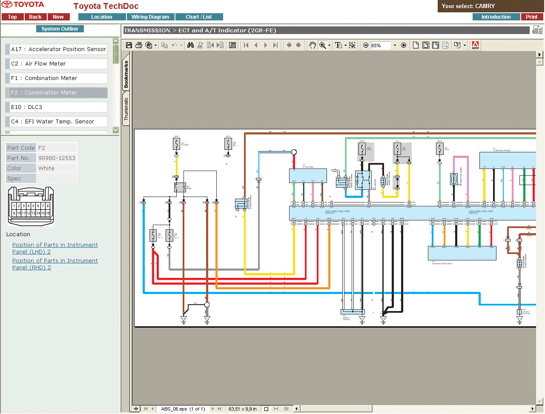Select E10 : DLC3 in parts list

pyautogui.click(x=56, y=107)
